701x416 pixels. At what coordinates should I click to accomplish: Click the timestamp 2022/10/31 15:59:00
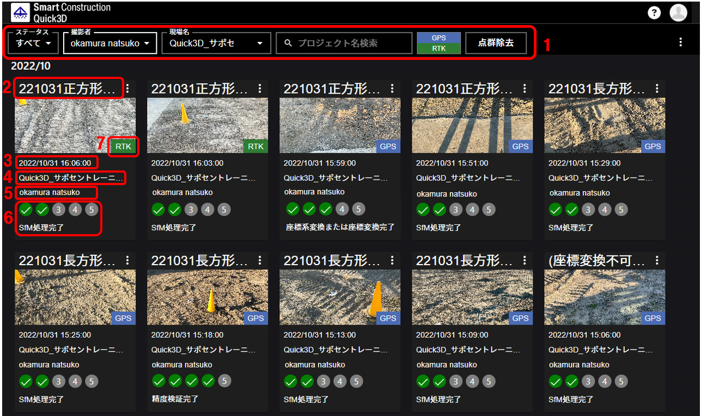tap(320, 163)
